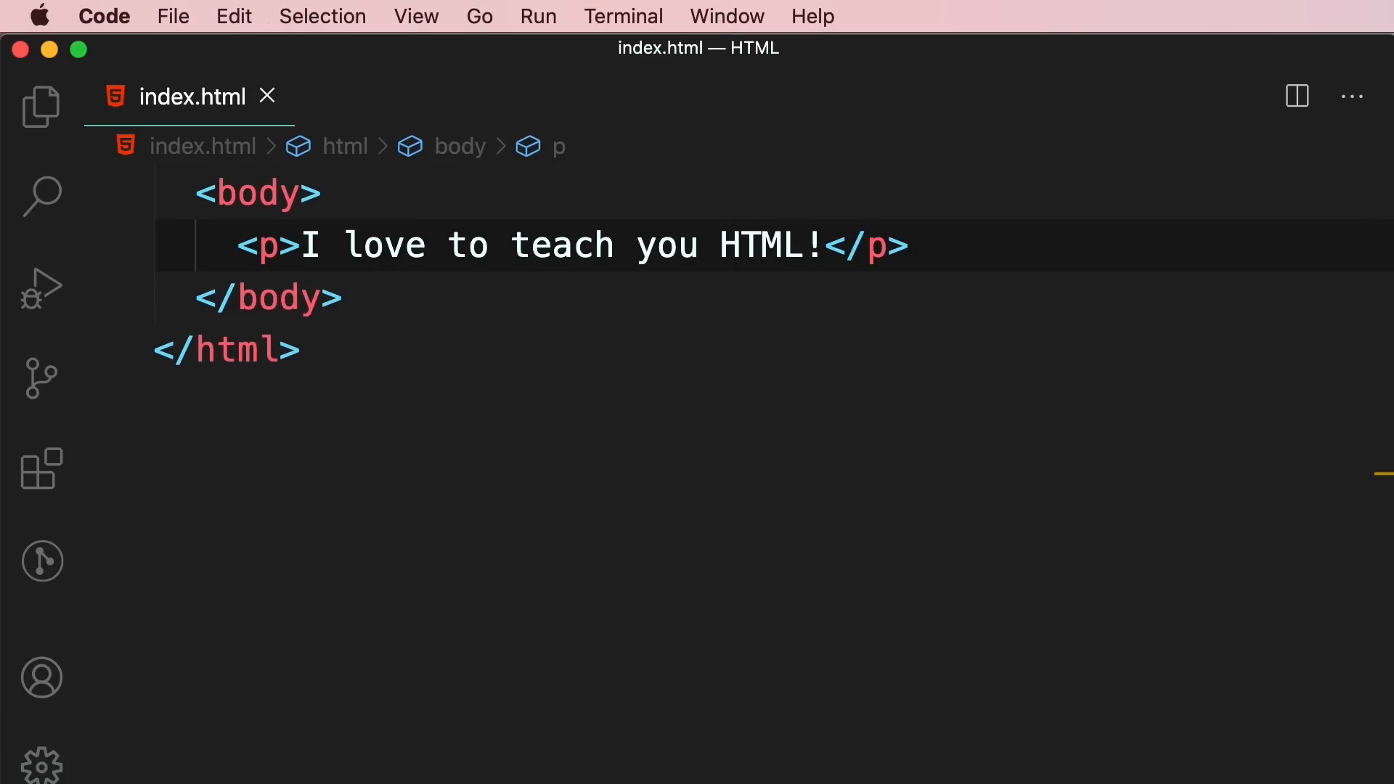Open the Source Control view
1394x784 pixels.
(41, 378)
